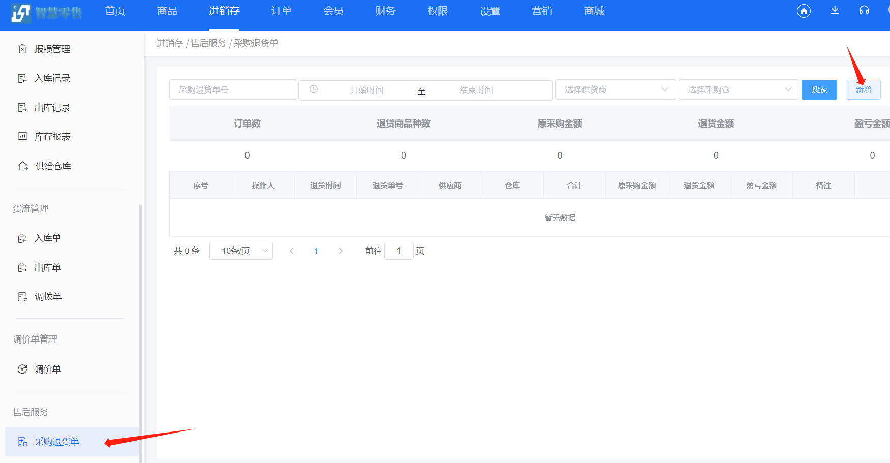Image resolution: width=890 pixels, height=463 pixels.
Task: Open the 会员 top menu
Action: pyautogui.click(x=333, y=11)
